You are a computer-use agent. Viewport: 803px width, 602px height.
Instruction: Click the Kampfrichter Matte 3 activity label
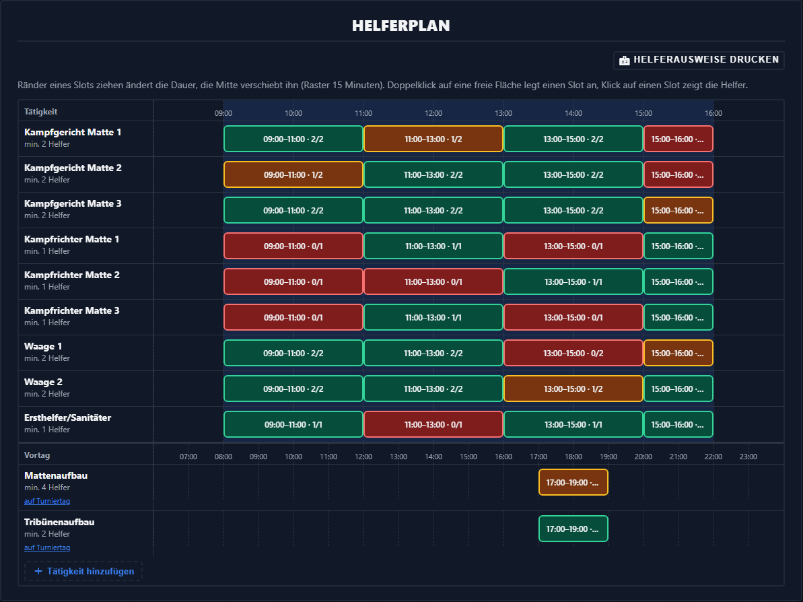click(72, 310)
